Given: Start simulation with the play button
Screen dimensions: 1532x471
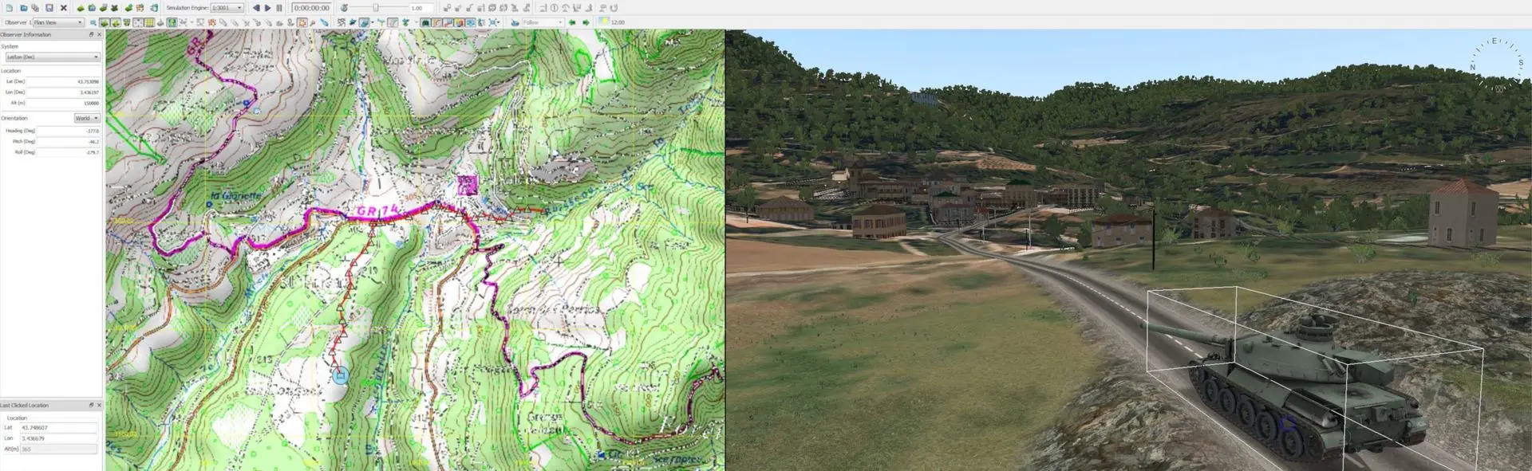Looking at the screenshot, I should click(x=267, y=8).
